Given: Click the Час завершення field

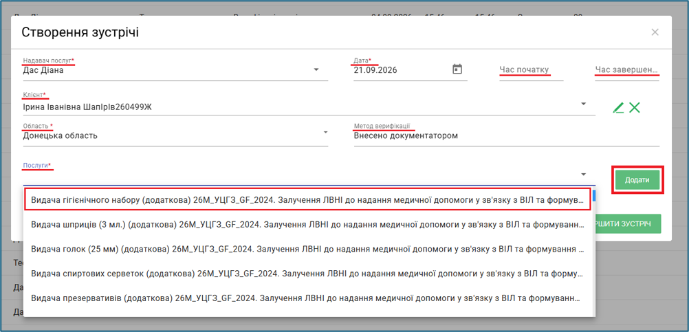Looking at the screenshot, I should pyautogui.click(x=627, y=70).
